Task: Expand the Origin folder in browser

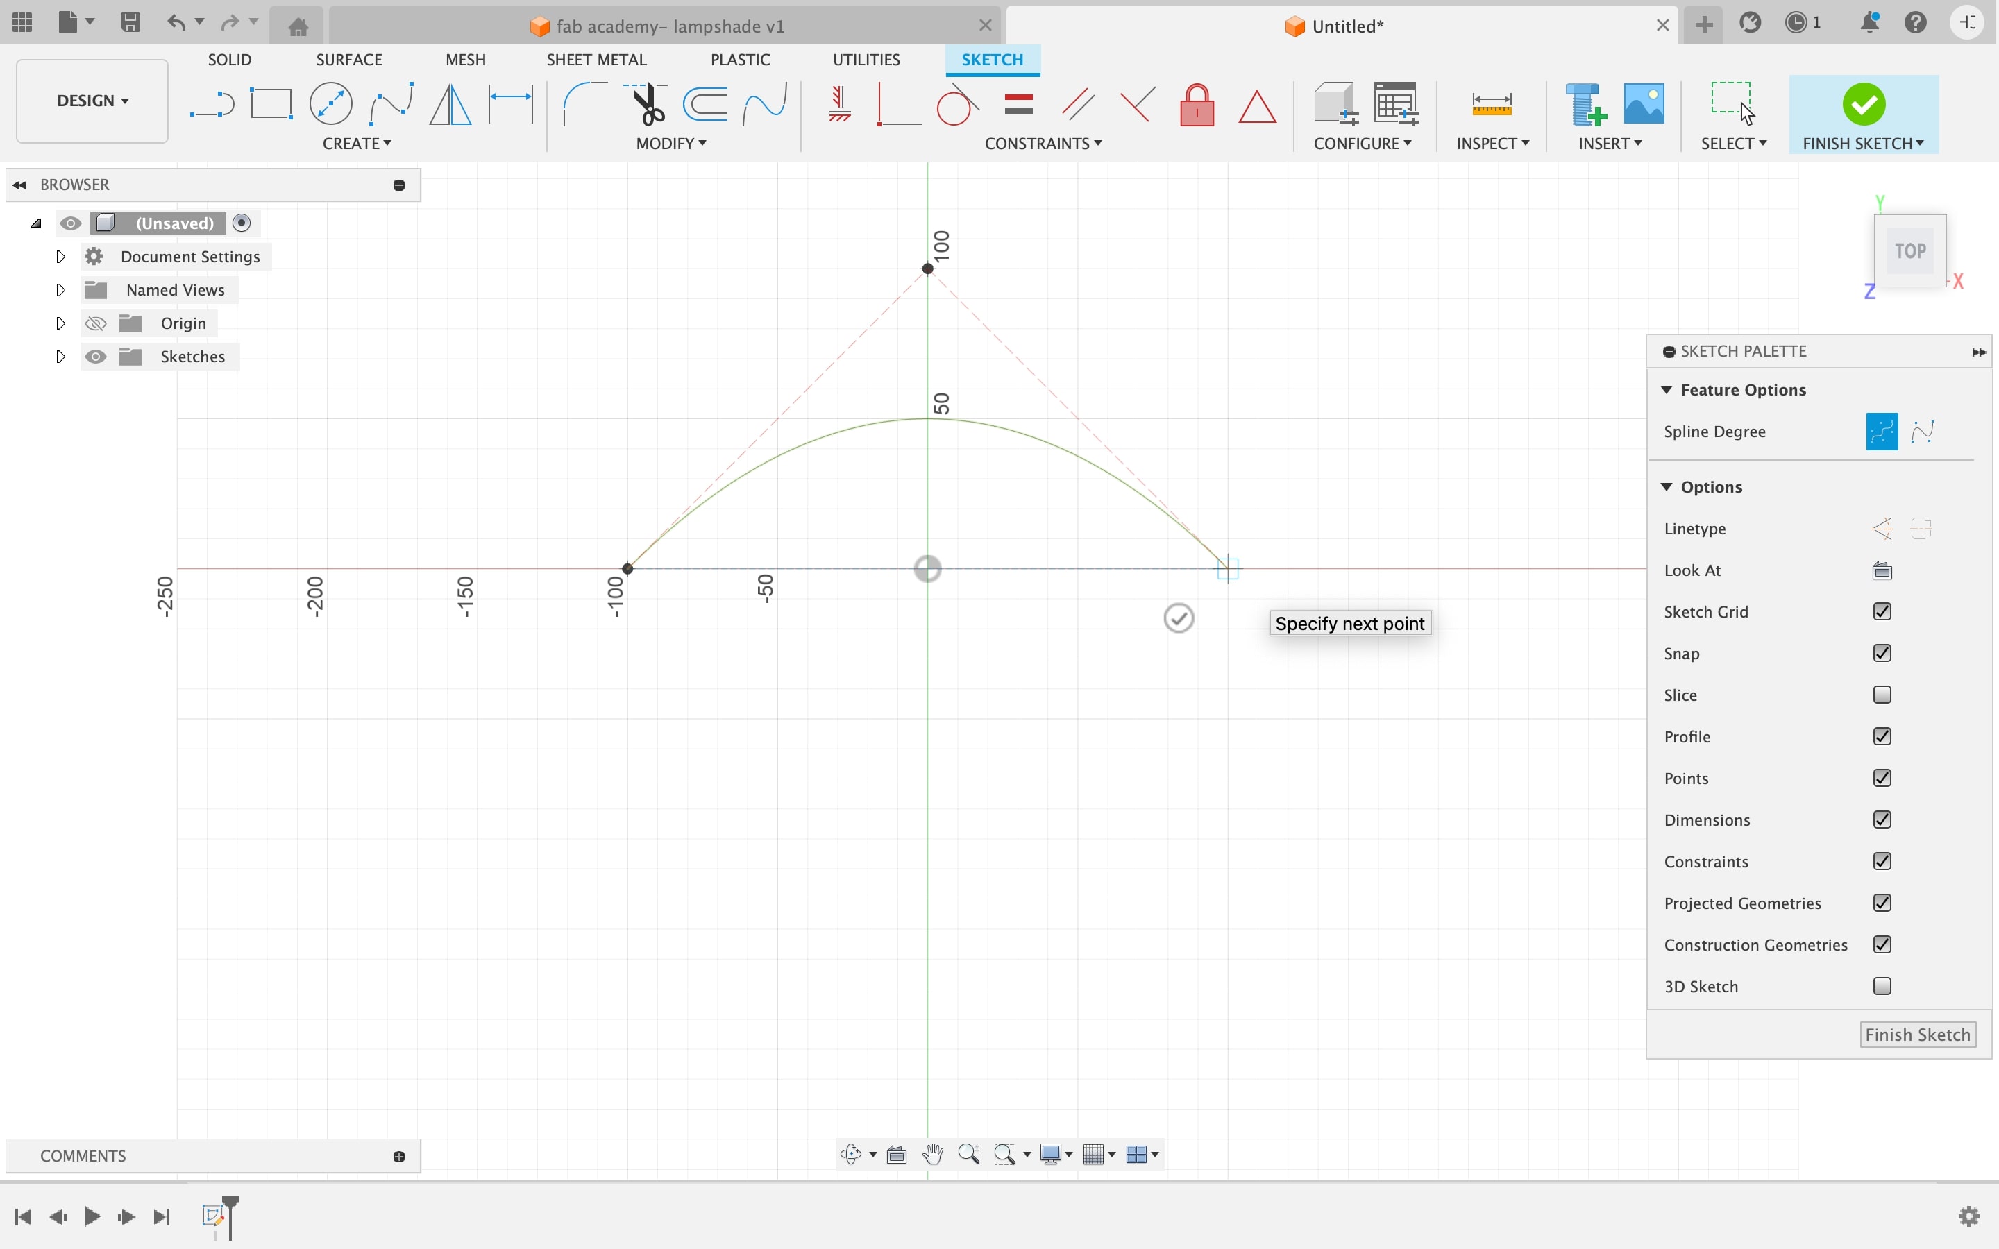Action: [x=60, y=323]
